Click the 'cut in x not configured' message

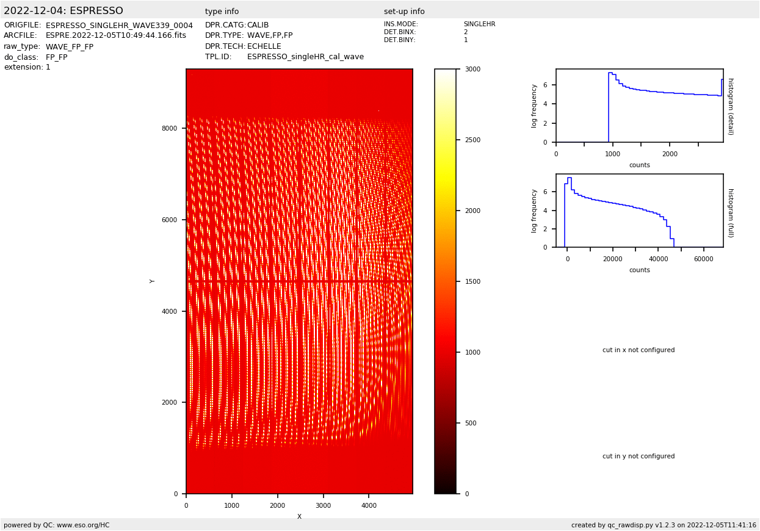[x=639, y=350]
